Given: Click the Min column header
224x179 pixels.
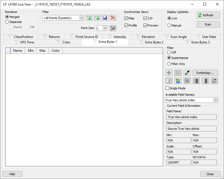Looking at the screenshot, I should click(31, 51).
